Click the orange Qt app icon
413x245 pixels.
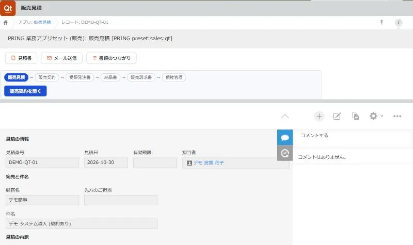(8, 8)
